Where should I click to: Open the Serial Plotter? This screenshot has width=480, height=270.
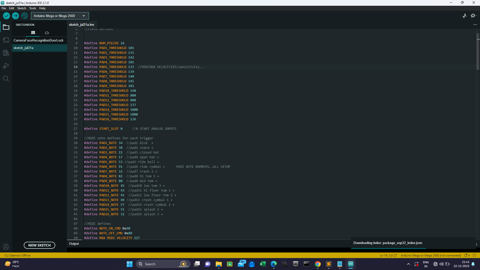click(464, 16)
